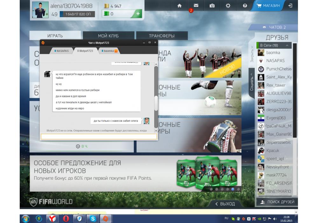The image size is (318, 223).
Task: Open the 'ТРАНСФЕРЫ' tab
Action: (162, 36)
